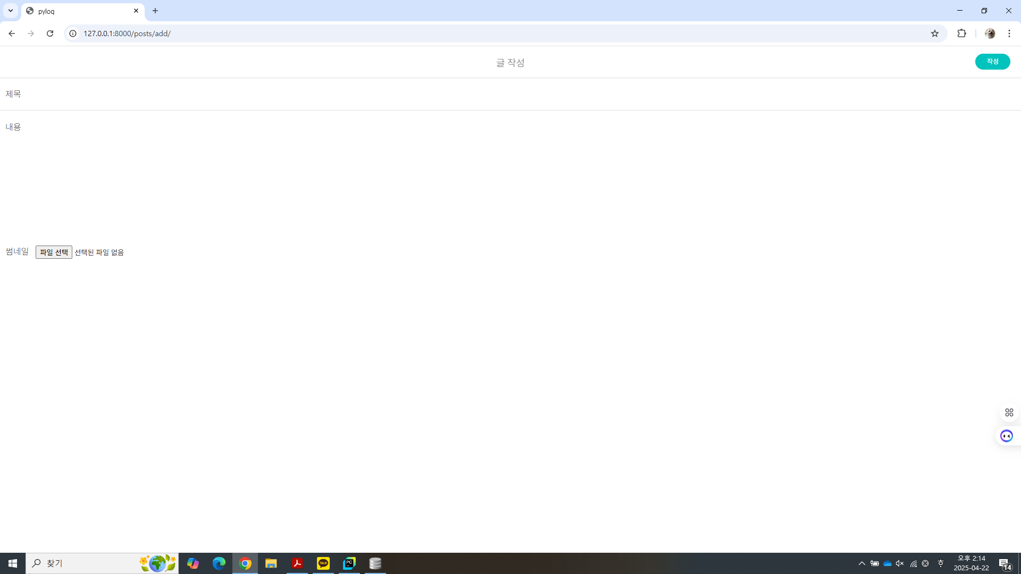Expand hidden system tray icons
This screenshot has height=574, width=1021.
click(861, 563)
